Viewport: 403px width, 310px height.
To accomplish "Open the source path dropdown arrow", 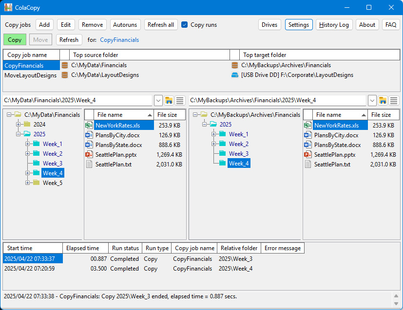I will 158,100.
